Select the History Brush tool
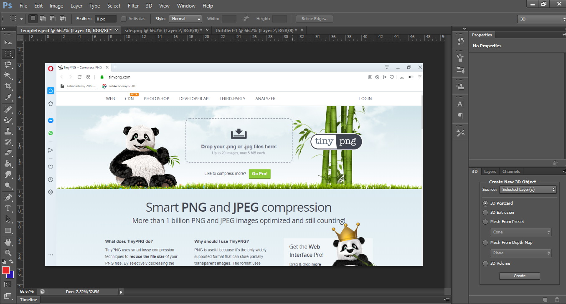 [x=8, y=142]
